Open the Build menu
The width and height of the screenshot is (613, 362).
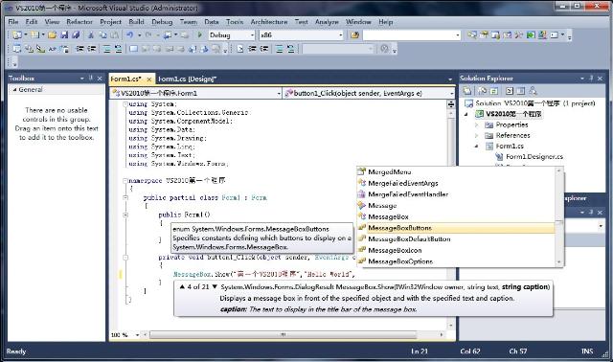(x=136, y=22)
